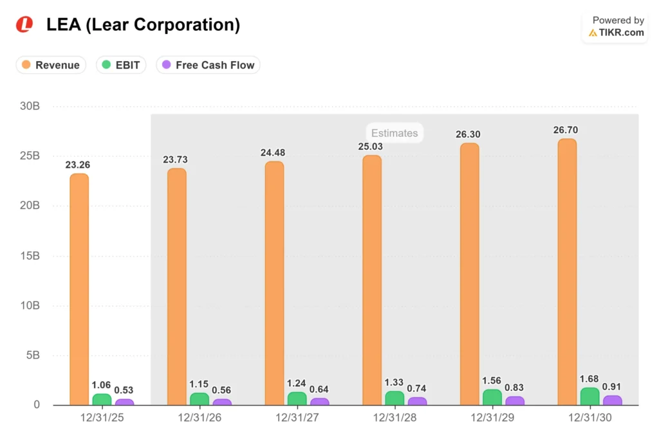Image resolution: width=659 pixels, height=439 pixels.
Task: Toggle the Free Cash Flow legend pill
Action: [x=209, y=65]
